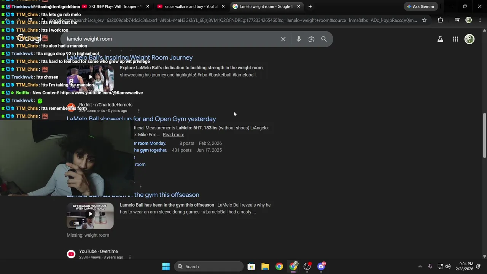
Task: Click the Kamswaelive YouTube link in chat
Action: pyautogui.click(x=101, y=93)
